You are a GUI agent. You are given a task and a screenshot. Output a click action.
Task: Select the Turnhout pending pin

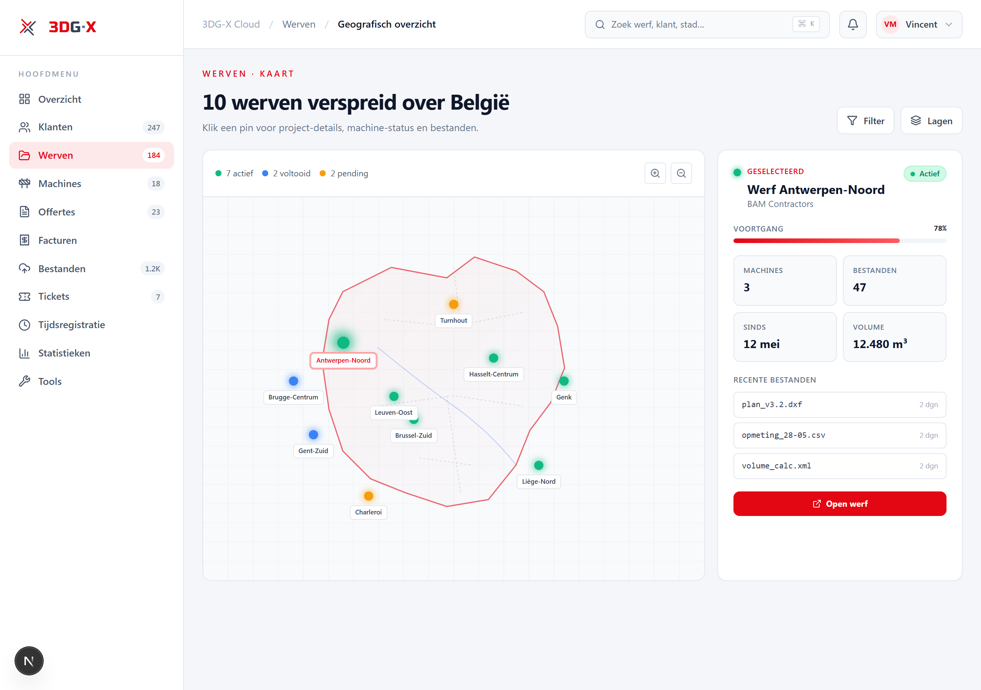(x=453, y=304)
